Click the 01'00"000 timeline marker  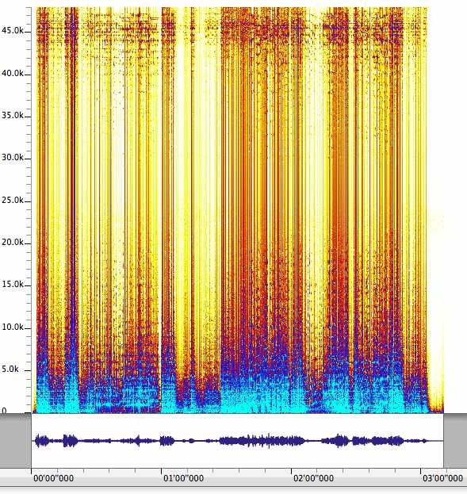[183, 478]
